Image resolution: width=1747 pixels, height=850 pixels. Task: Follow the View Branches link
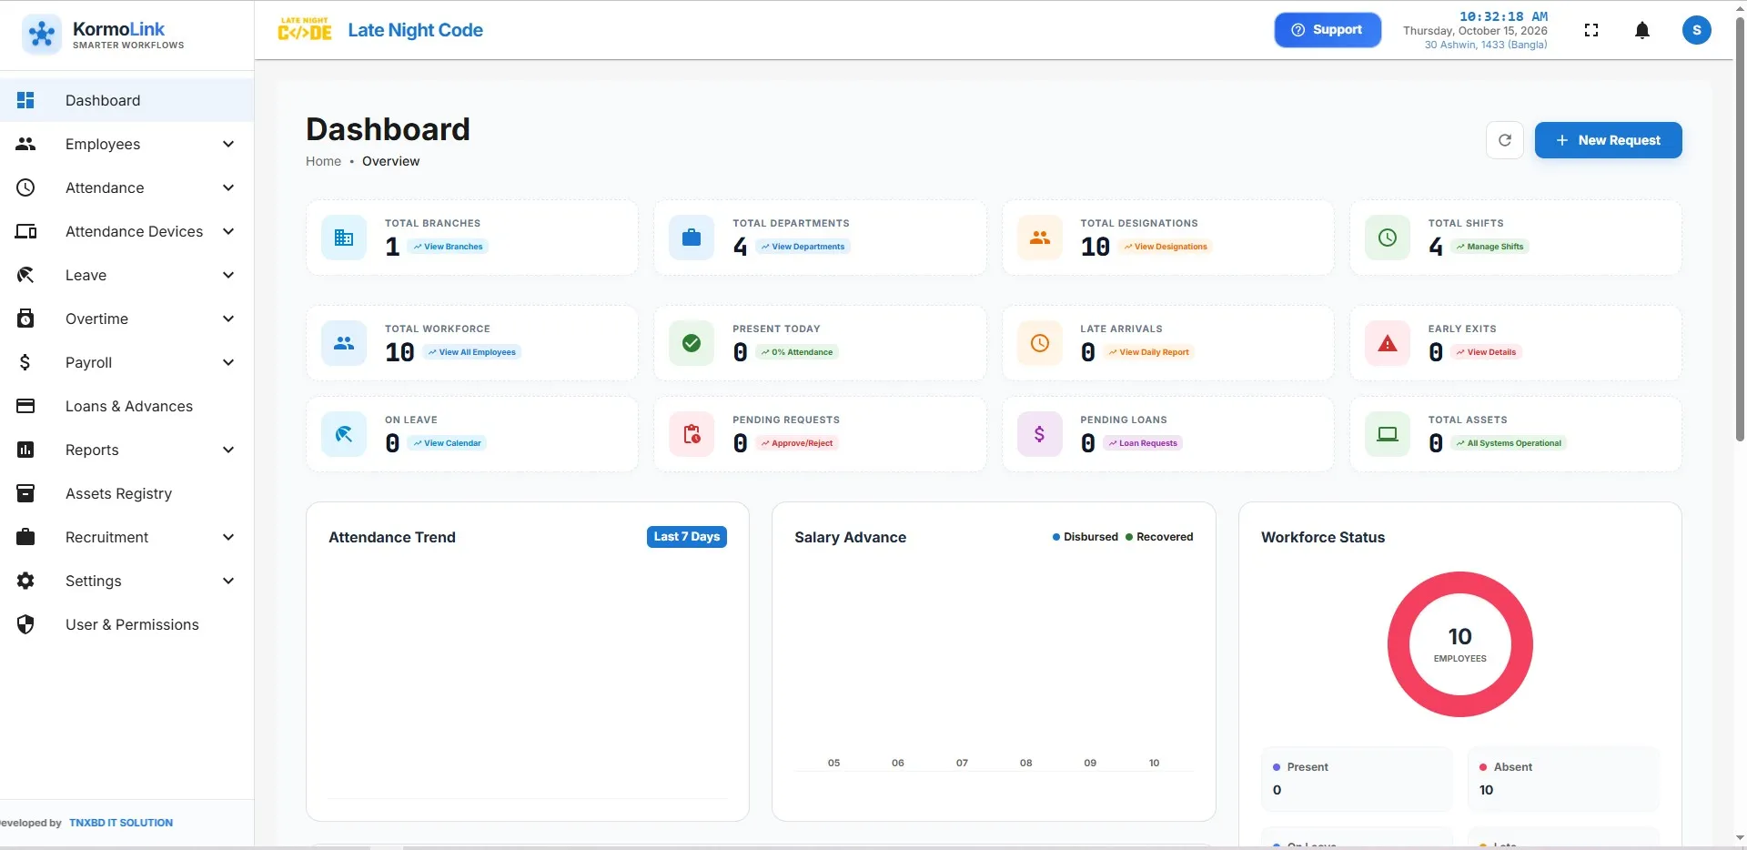point(448,247)
